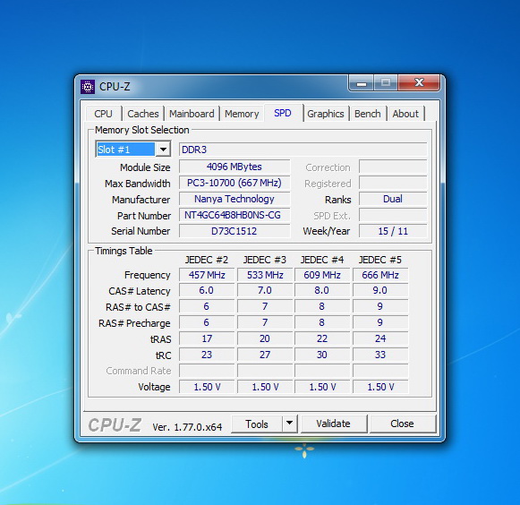Click tRAS value 20
This screenshot has height=505, width=520.
click(265, 338)
